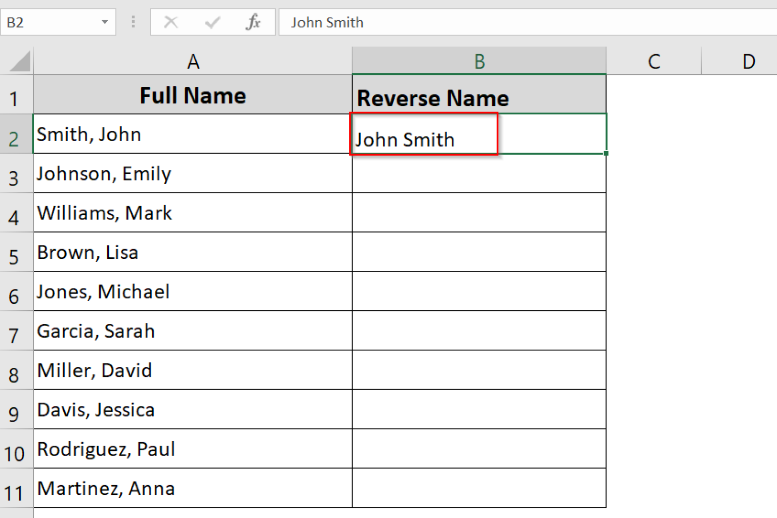Click the cell with Garcia, Sarah
Image resolution: width=777 pixels, height=518 pixels.
pyautogui.click(x=193, y=331)
